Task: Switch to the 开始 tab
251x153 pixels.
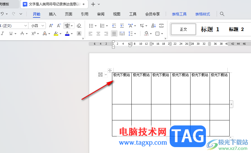Action: click(x=37, y=14)
